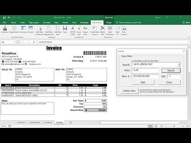Screen dimensions: 191x143
Task: Click zoom out minus button
Action: 166,126
